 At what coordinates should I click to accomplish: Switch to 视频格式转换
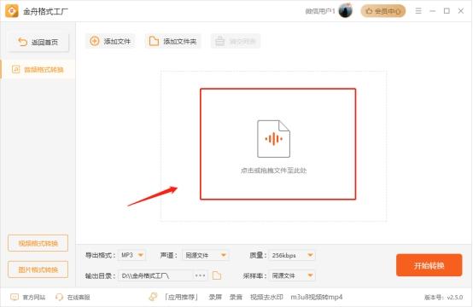click(38, 243)
